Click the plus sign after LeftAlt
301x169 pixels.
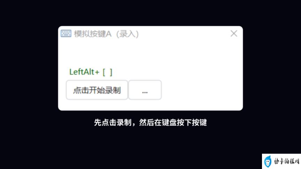97,72
